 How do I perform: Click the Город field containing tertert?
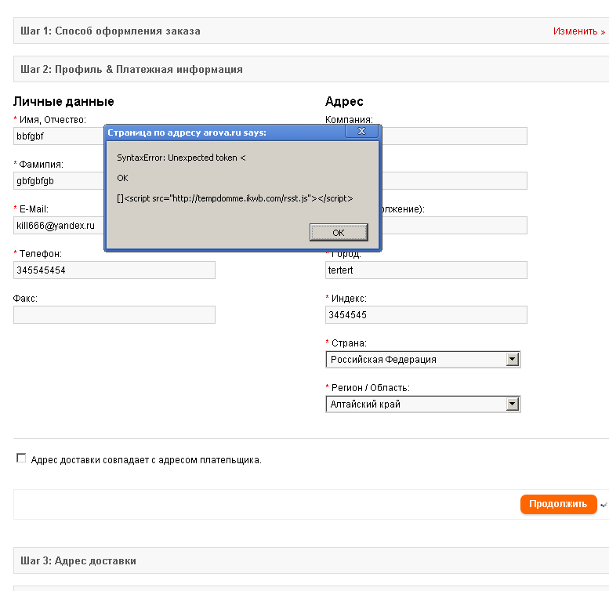pyautogui.click(x=426, y=270)
